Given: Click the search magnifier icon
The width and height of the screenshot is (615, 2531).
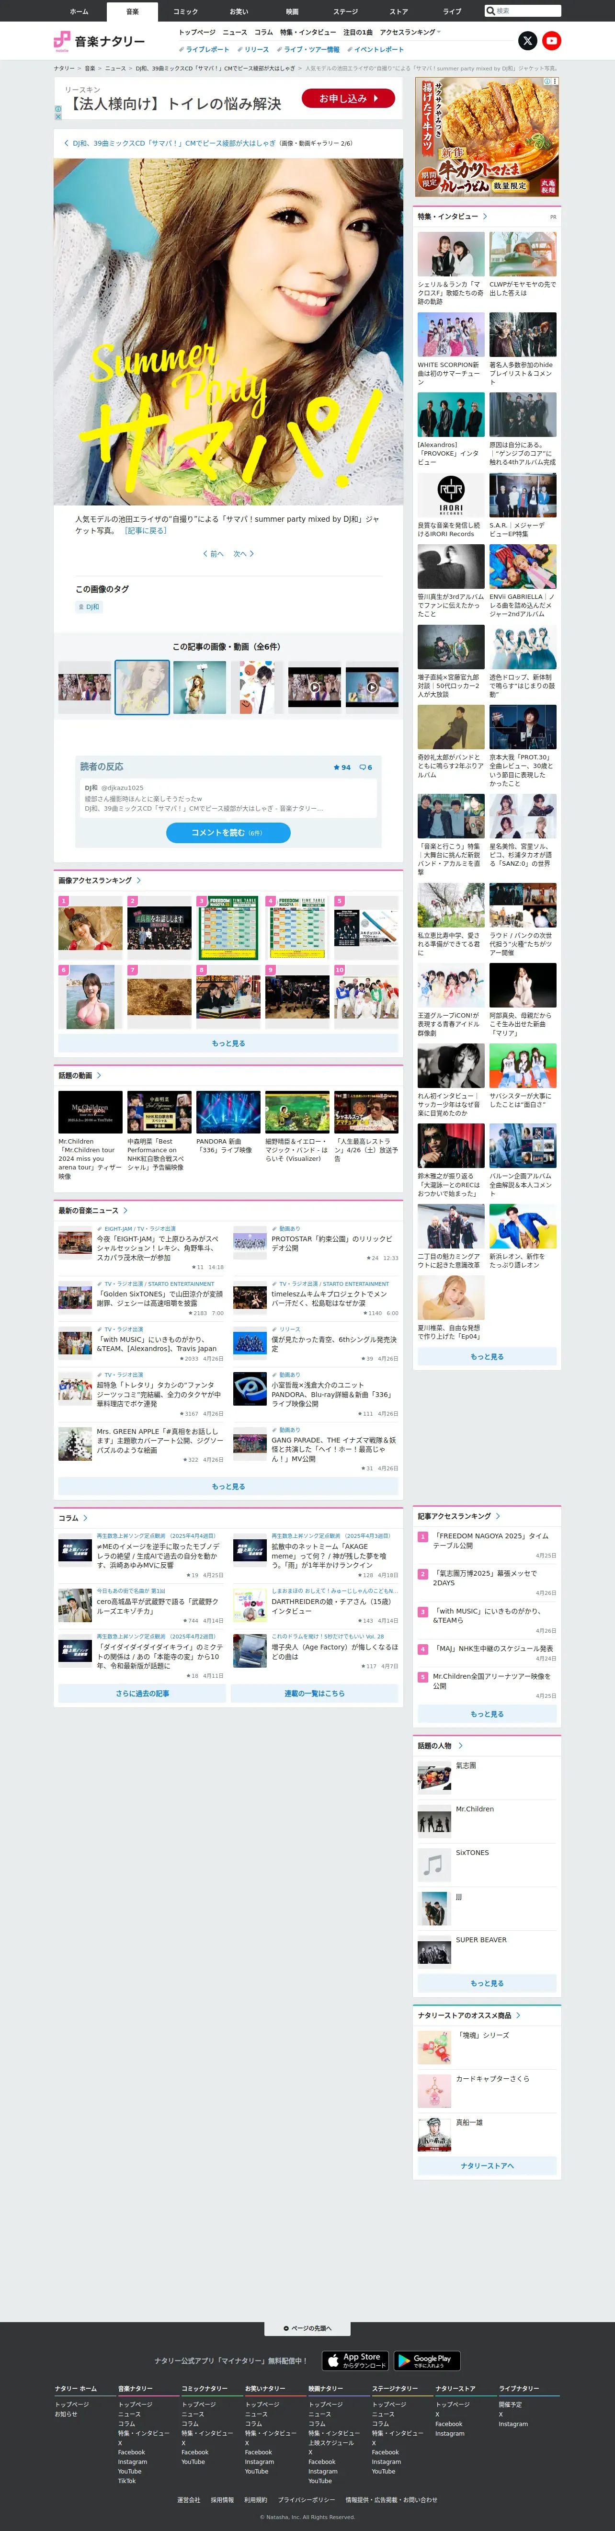Looking at the screenshot, I should point(491,11).
